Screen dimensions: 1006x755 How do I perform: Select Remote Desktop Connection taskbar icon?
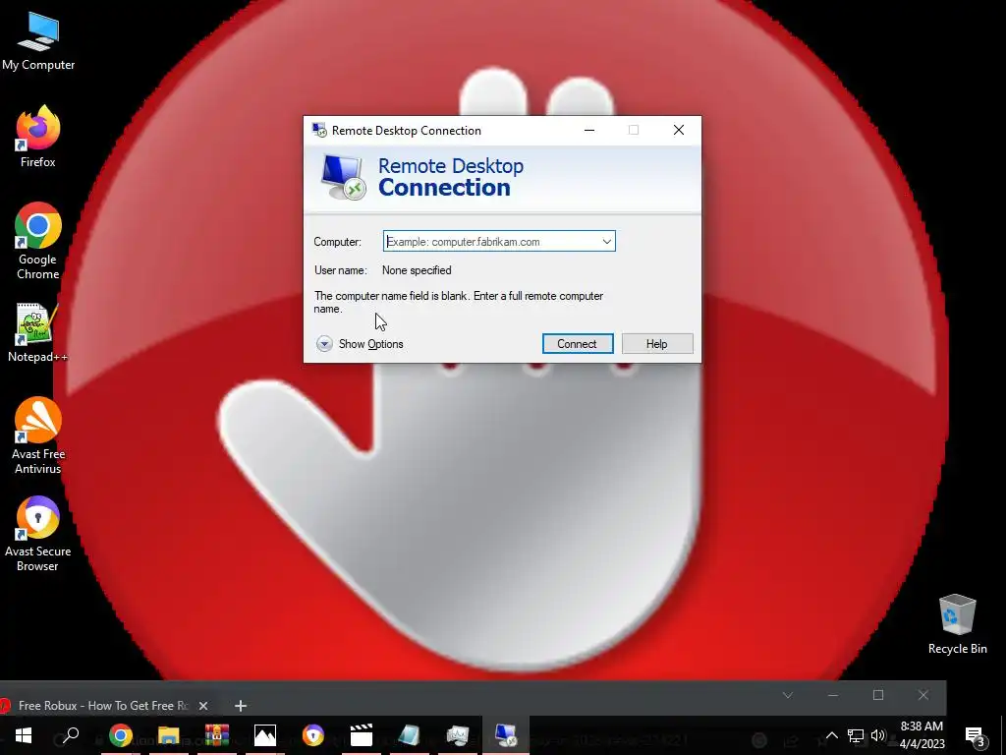coord(506,735)
